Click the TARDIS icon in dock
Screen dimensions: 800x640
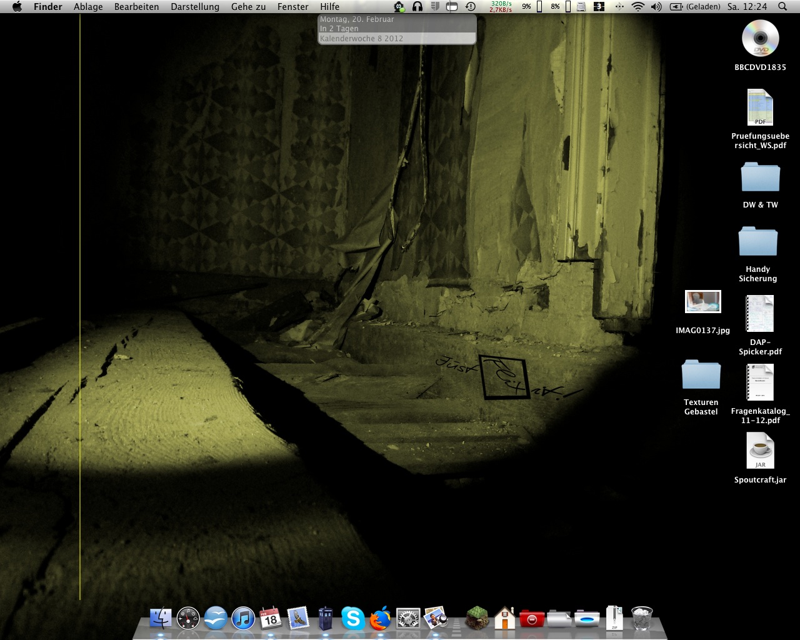[x=326, y=619]
